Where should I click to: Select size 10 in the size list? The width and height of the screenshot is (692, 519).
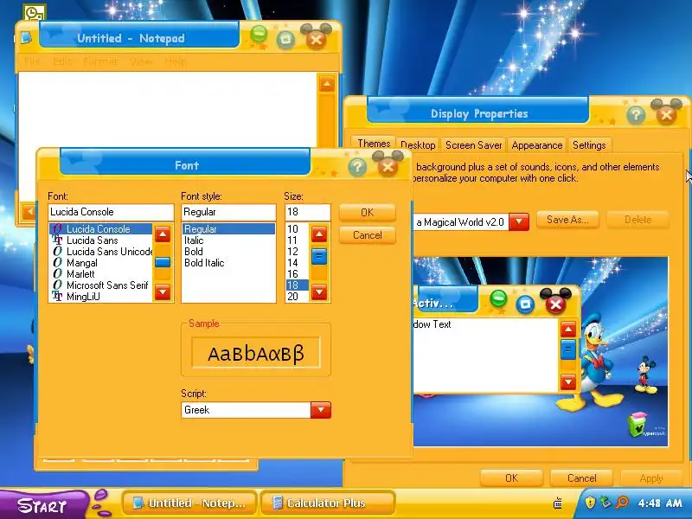click(x=297, y=229)
